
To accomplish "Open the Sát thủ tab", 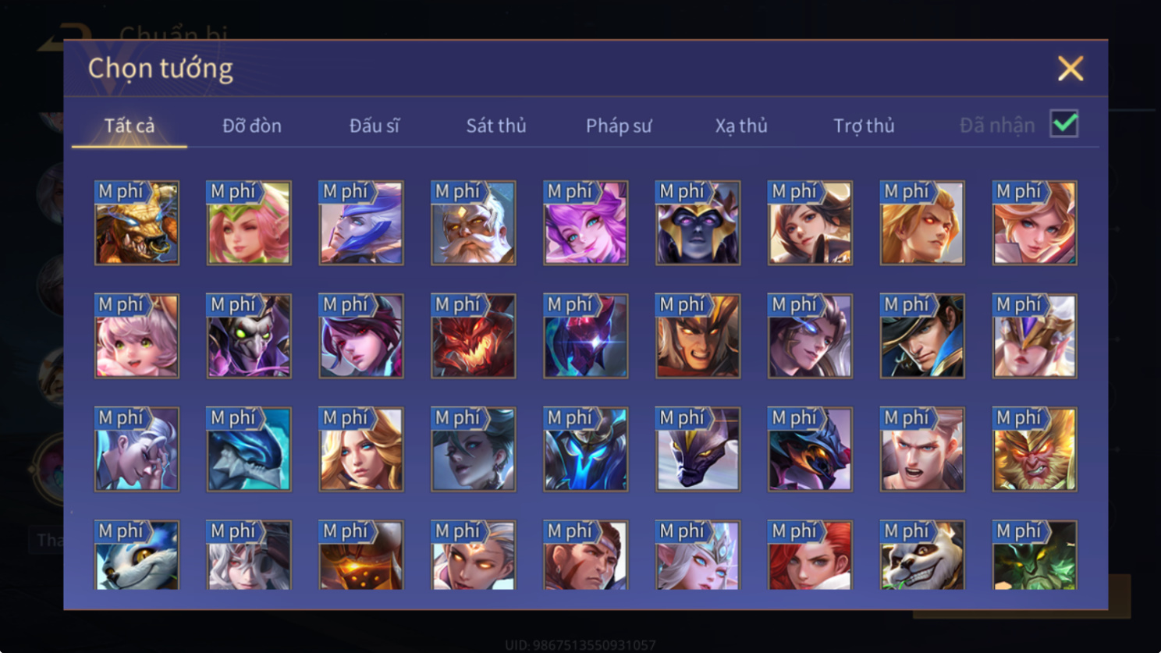I will pyautogui.click(x=496, y=126).
